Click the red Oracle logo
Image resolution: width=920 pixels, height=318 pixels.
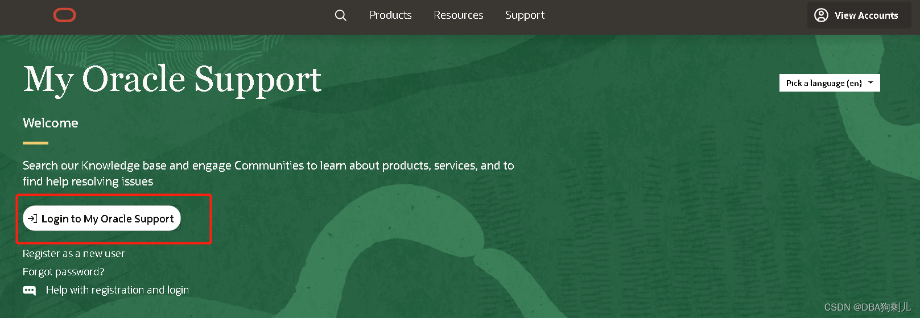point(64,15)
